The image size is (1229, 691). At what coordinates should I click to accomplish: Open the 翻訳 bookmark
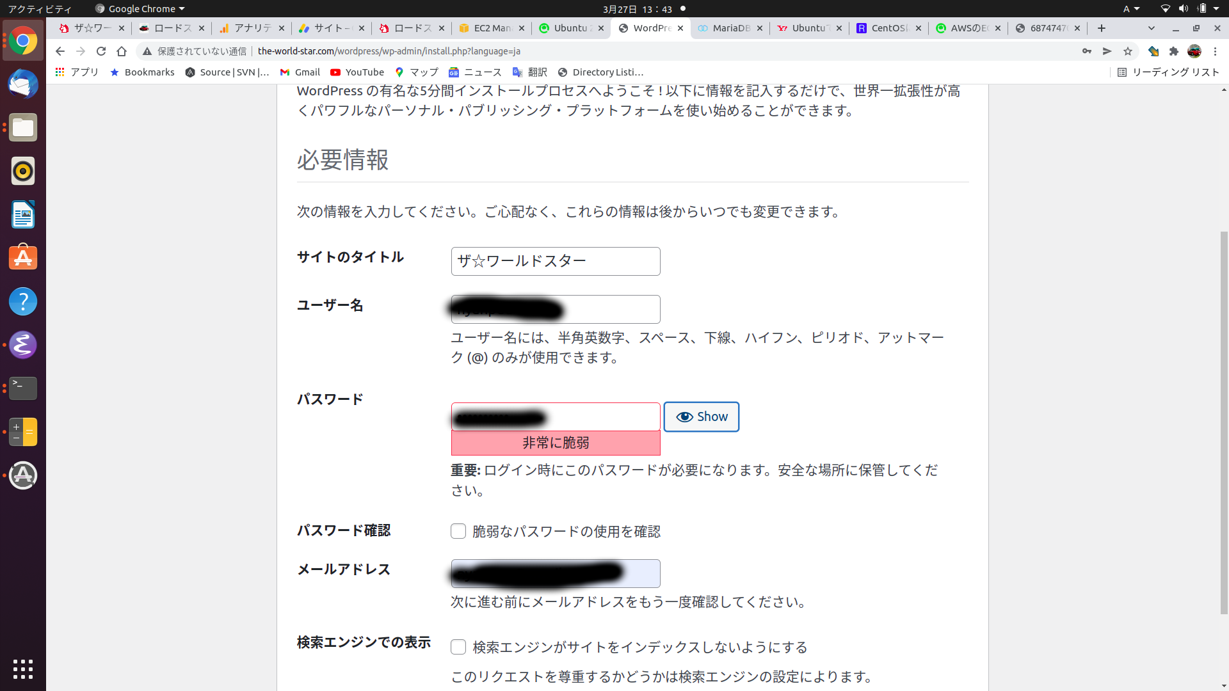(529, 72)
